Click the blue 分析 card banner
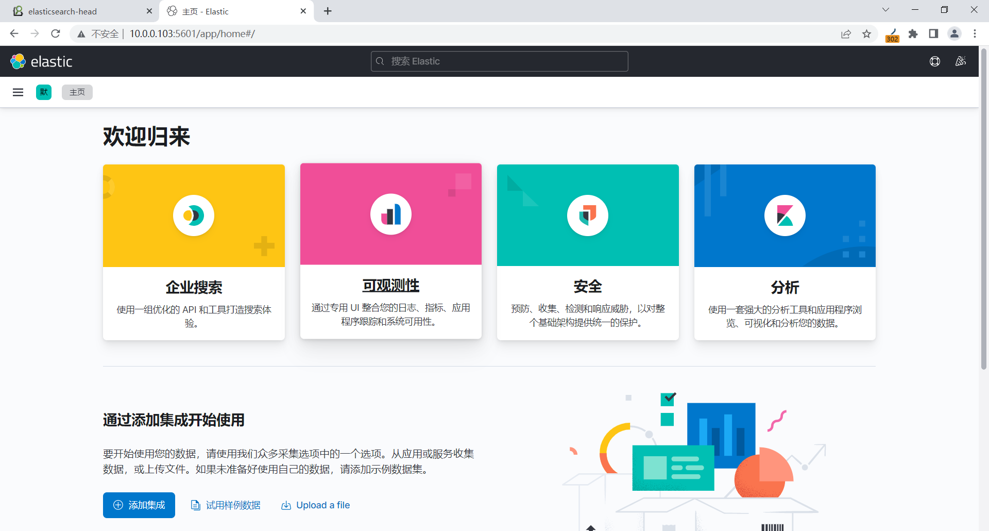This screenshot has height=531, width=989. tap(785, 215)
